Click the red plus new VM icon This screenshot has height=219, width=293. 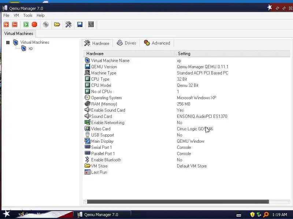tap(6, 24)
